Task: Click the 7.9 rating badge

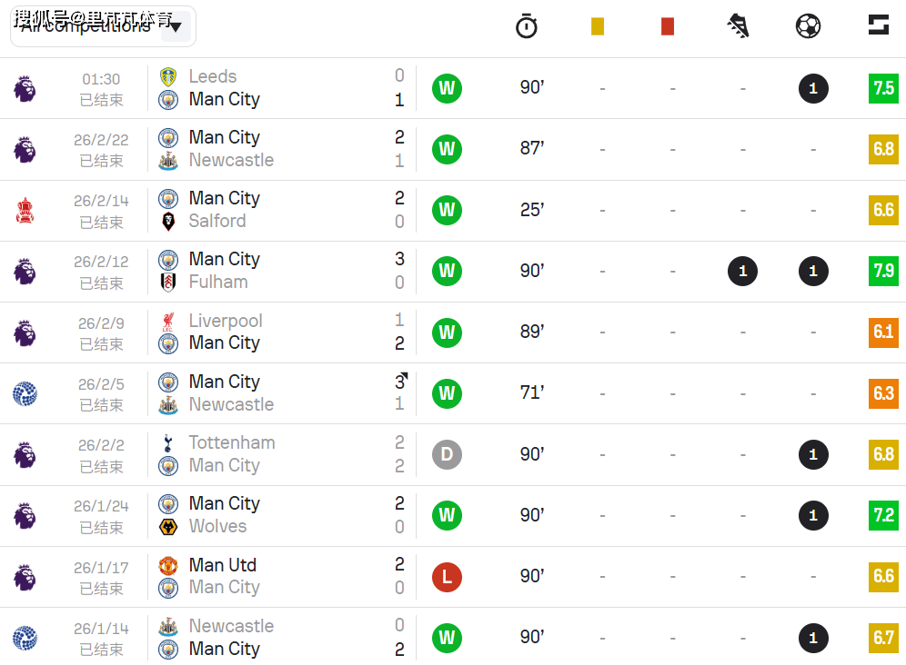Action: click(883, 271)
